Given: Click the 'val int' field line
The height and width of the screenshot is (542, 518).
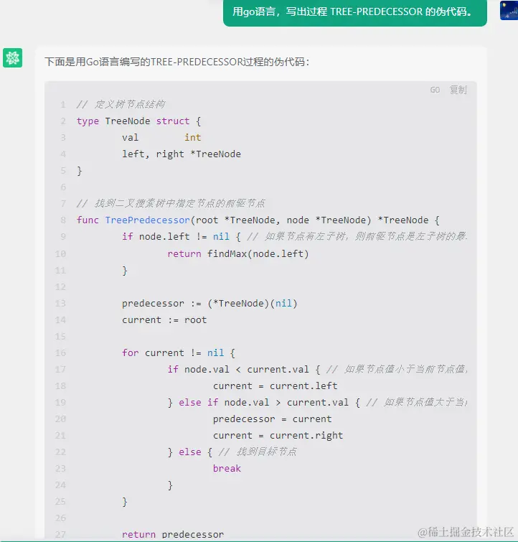Looking at the screenshot, I should [161, 138].
